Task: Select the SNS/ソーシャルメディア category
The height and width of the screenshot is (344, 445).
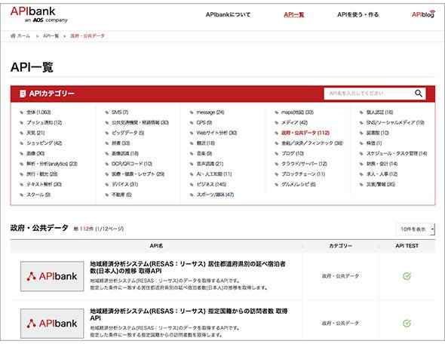Action: [395, 123]
